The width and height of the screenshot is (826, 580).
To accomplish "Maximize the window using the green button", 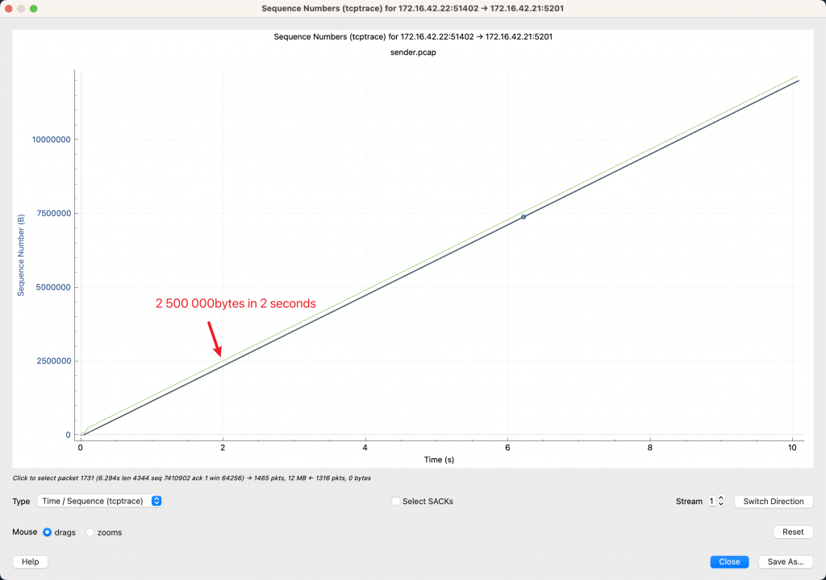I will pyautogui.click(x=33, y=8).
